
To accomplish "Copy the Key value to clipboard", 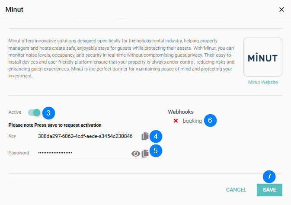I will 145,137.
